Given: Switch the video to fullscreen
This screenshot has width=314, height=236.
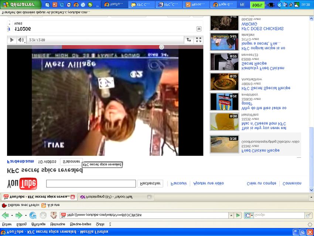Looking at the screenshot, I should pos(198,40).
